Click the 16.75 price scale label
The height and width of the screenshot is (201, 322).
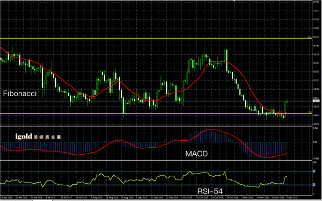(316, 37)
